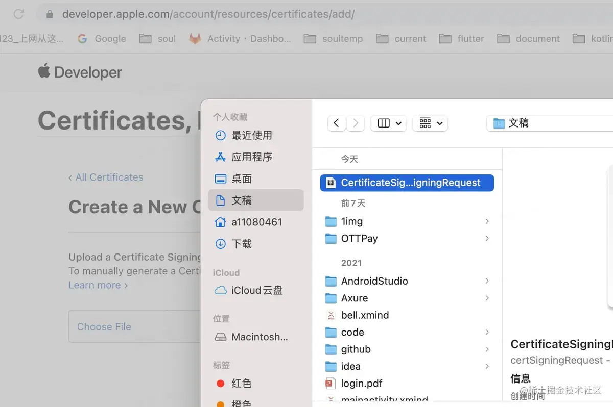Expand the 1img folder chevron
Screen dimensions: 613x407
point(487,221)
